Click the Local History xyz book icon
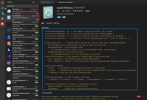Screen dimensions: 147x100 (x=9, y=17)
